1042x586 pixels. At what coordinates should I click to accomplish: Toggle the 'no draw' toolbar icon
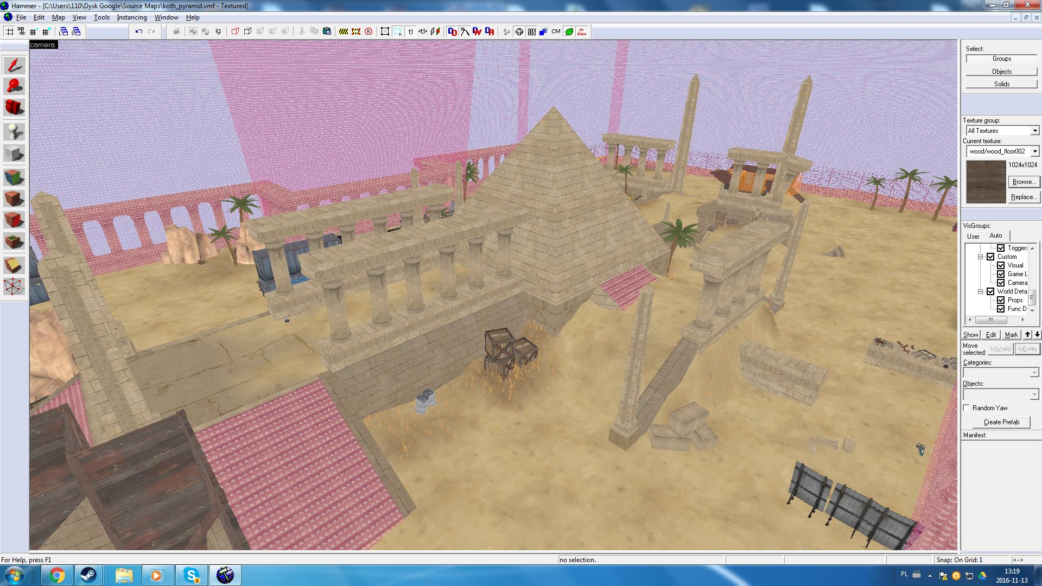pos(582,31)
